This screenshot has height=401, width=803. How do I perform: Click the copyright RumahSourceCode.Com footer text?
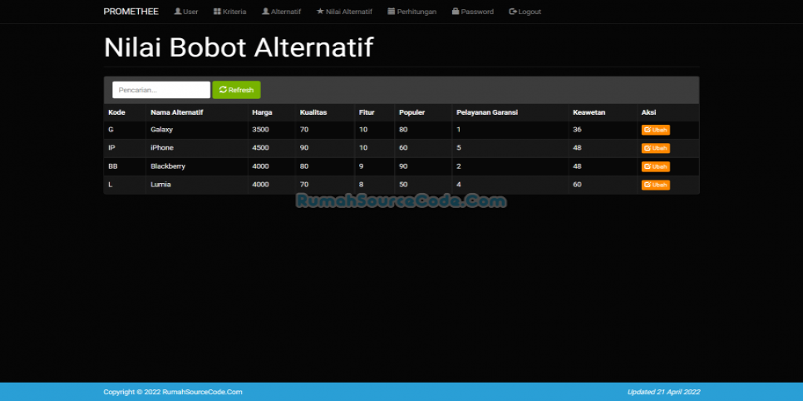click(173, 392)
